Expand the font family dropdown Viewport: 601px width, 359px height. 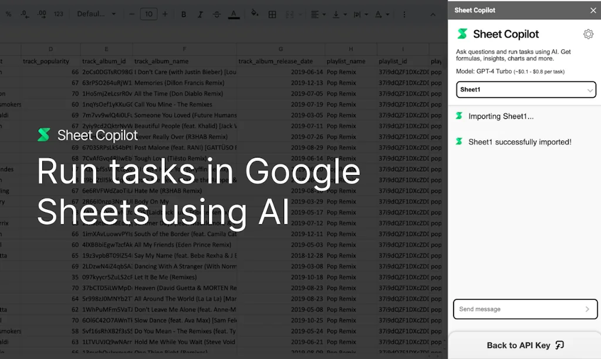pos(96,14)
